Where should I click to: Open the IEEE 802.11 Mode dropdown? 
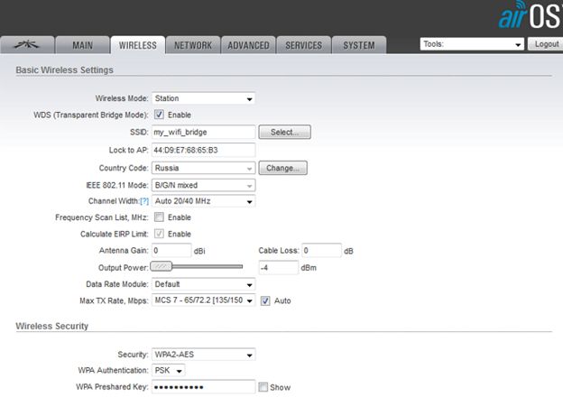pyautogui.click(x=203, y=185)
